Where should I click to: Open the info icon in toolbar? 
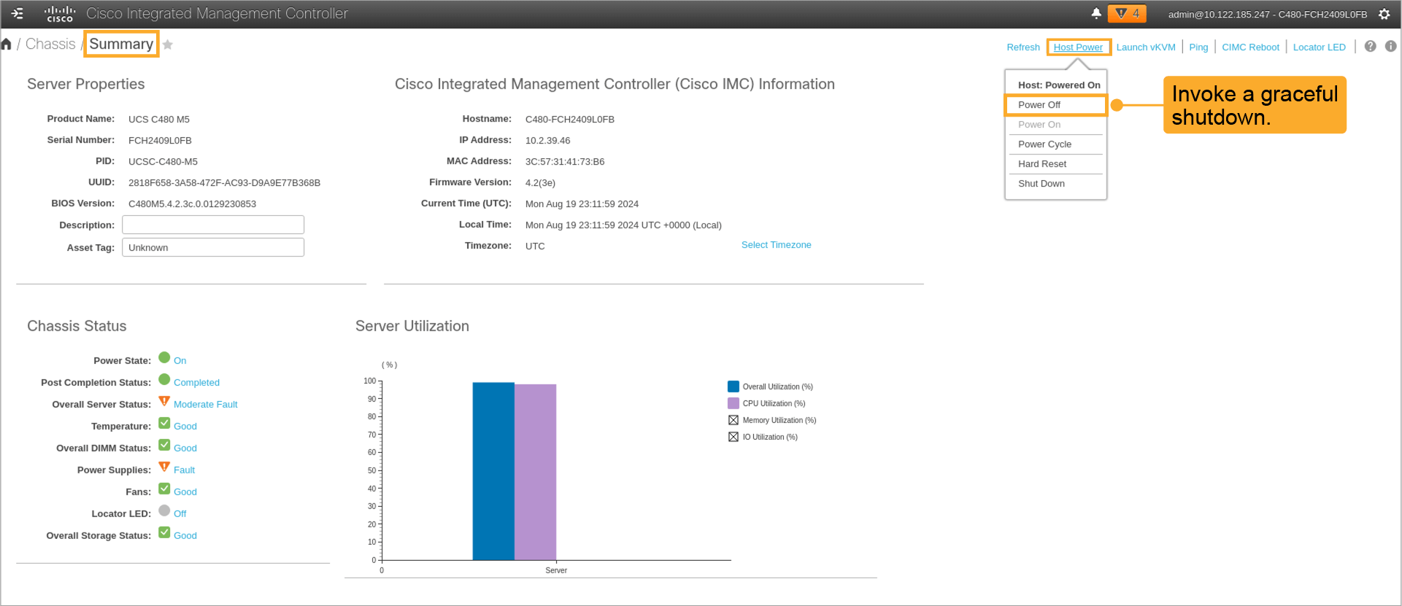[x=1391, y=46]
